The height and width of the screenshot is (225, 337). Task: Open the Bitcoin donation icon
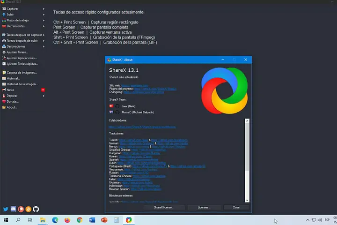[x=29, y=209]
